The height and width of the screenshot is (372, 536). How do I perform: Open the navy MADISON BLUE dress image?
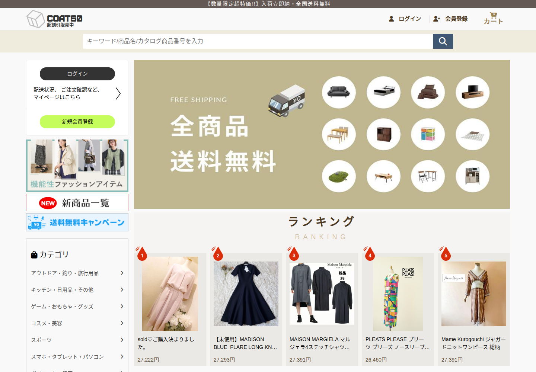click(246, 294)
